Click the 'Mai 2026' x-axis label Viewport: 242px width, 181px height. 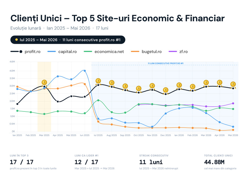click(x=233, y=135)
